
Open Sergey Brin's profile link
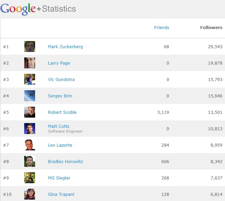(60, 96)
